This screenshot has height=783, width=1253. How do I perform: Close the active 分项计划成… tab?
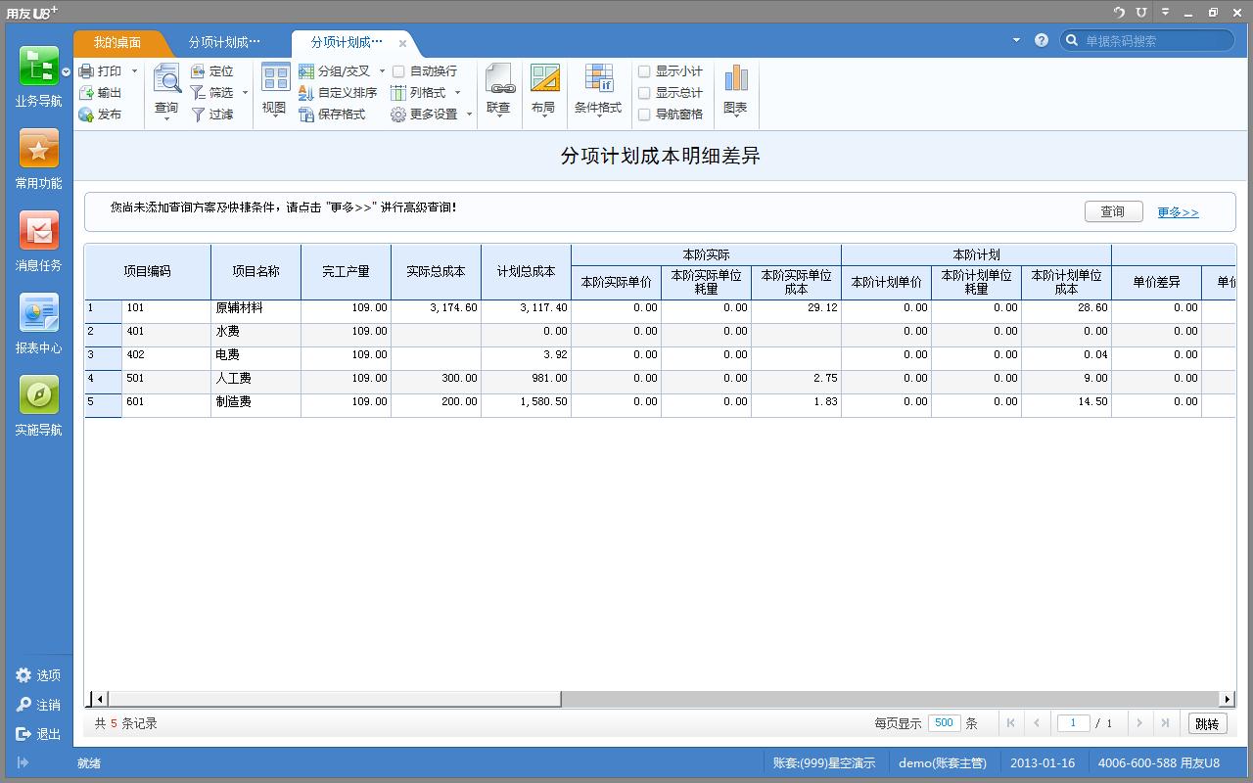[402, 43]
